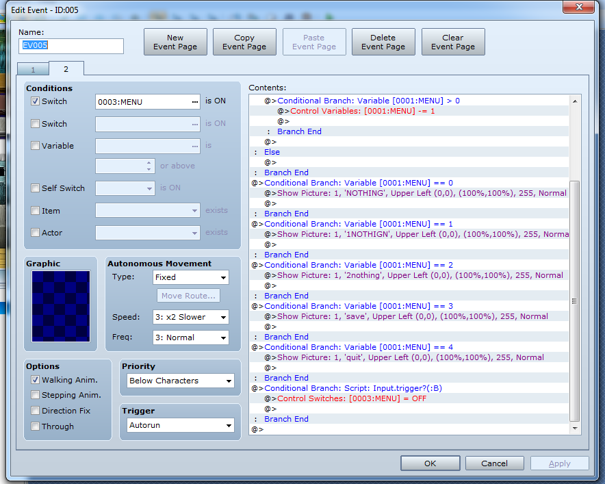This screenshot has width=605, height=484.
Task: Enable the Actor condition checkbox
Action: pos(35,233)
